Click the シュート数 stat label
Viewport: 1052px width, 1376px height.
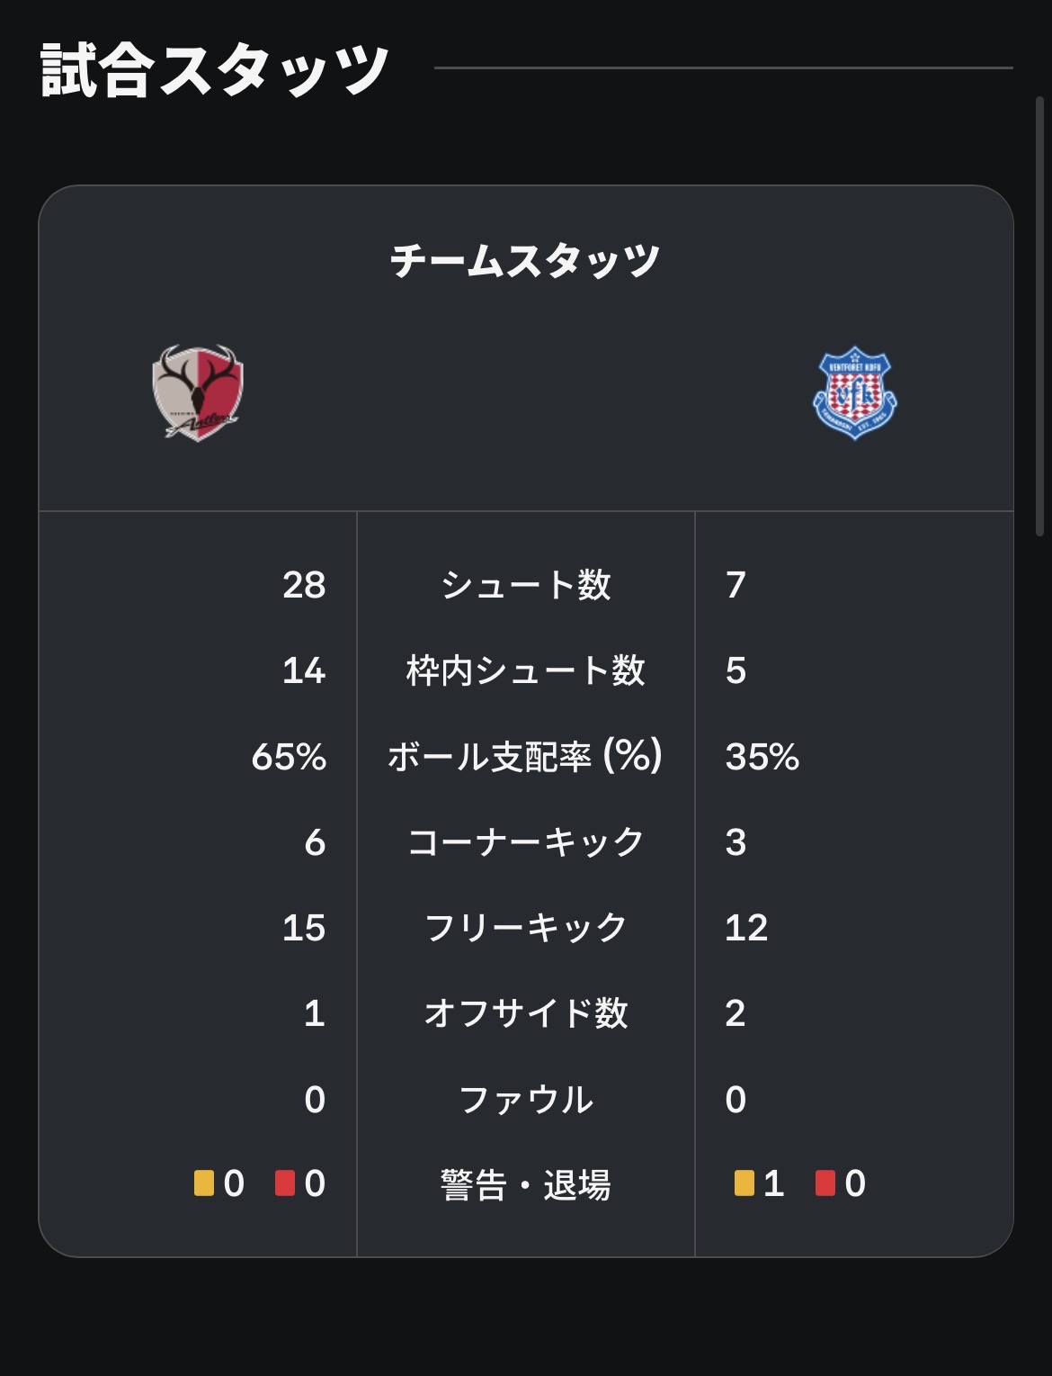point(526,585)
